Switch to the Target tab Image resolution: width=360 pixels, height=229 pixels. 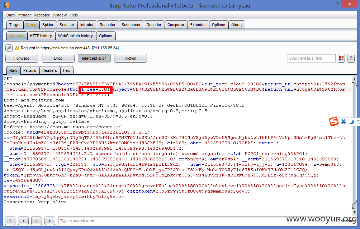click(15, 25)
